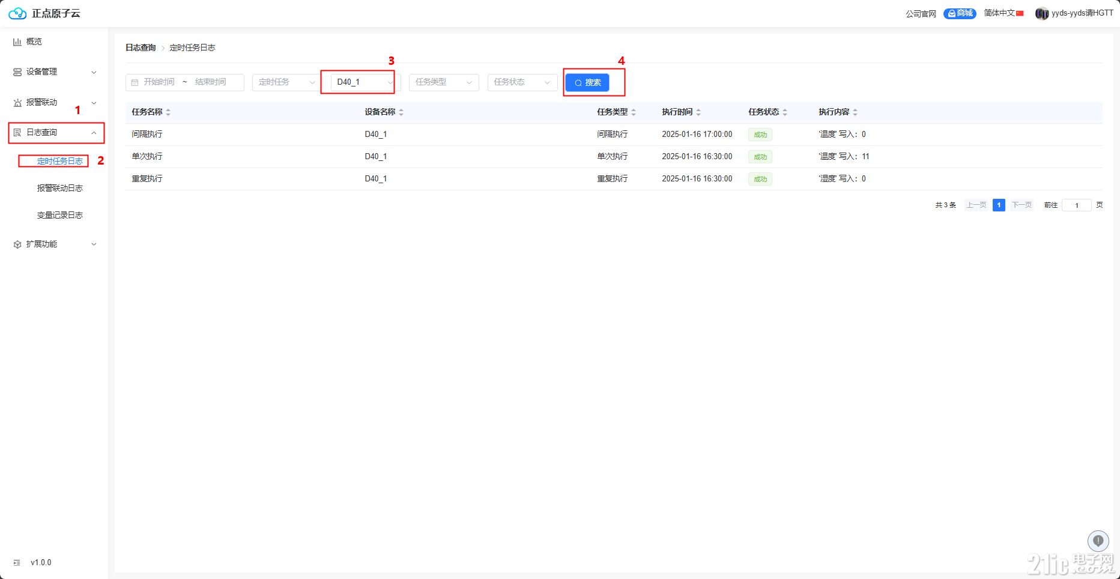Click the 报警联动 alarm icon

[x=17, y=103]
